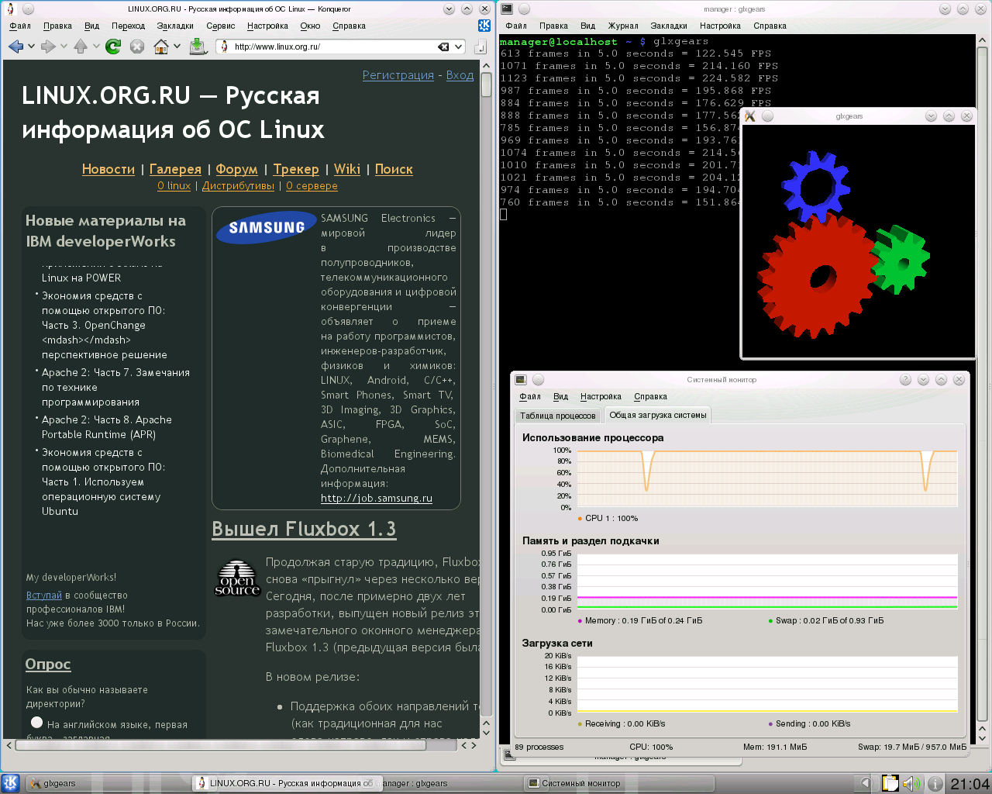The width and height of the screenshot is (992, 794).
Task: Open Переход menu in Konqueror
Action: coord(128,26)
